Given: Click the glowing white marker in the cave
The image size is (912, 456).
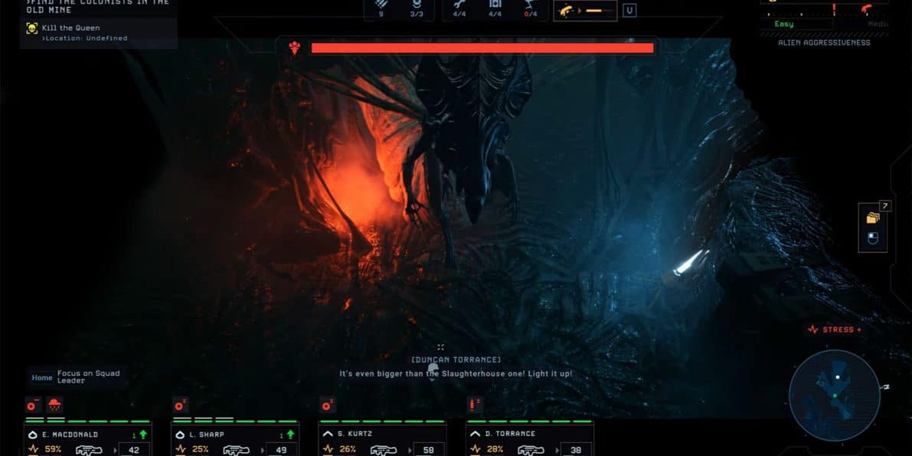Looking at the screenshot, I should point(691,262).
